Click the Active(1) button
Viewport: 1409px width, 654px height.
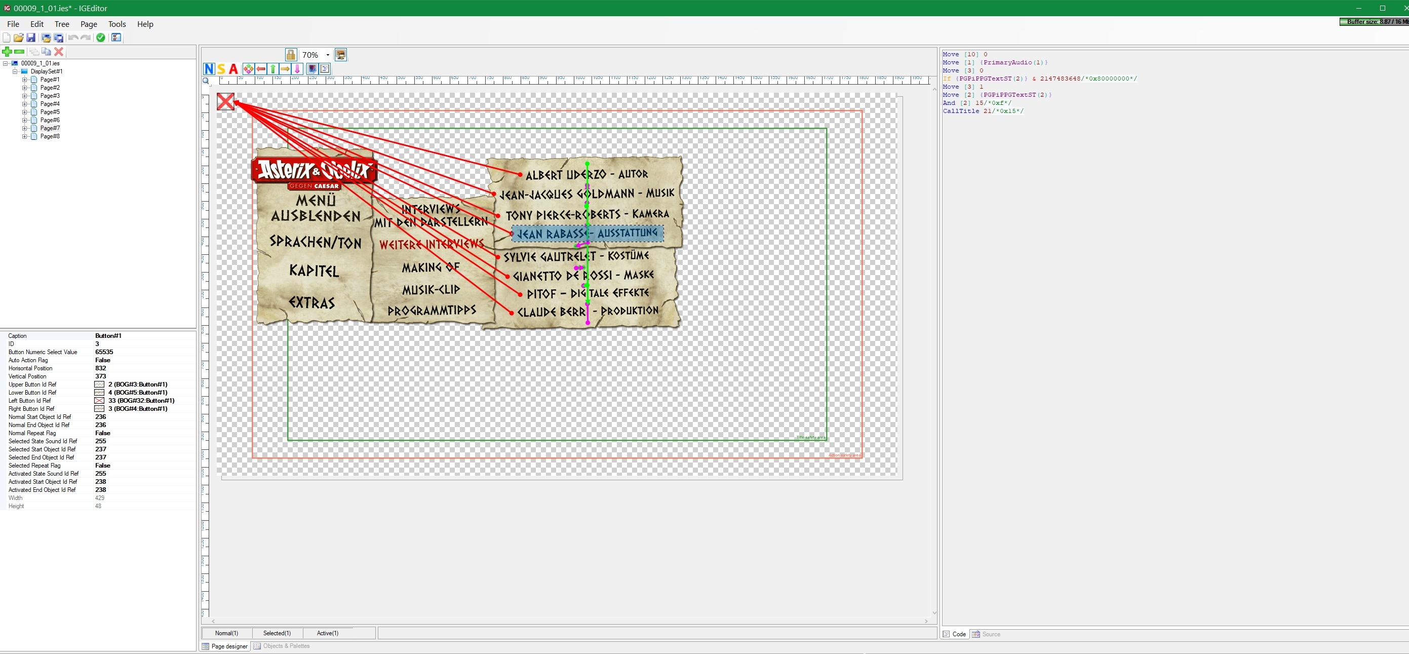328,633
